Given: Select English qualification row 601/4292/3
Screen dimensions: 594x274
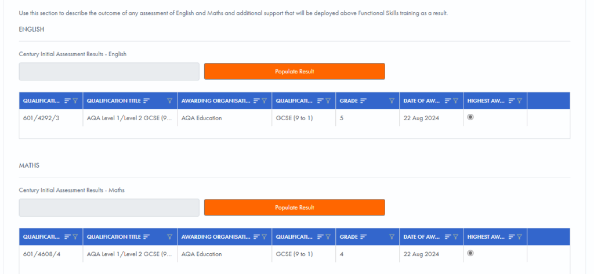Looking at the screenshot, I should (x=39, y=118).
